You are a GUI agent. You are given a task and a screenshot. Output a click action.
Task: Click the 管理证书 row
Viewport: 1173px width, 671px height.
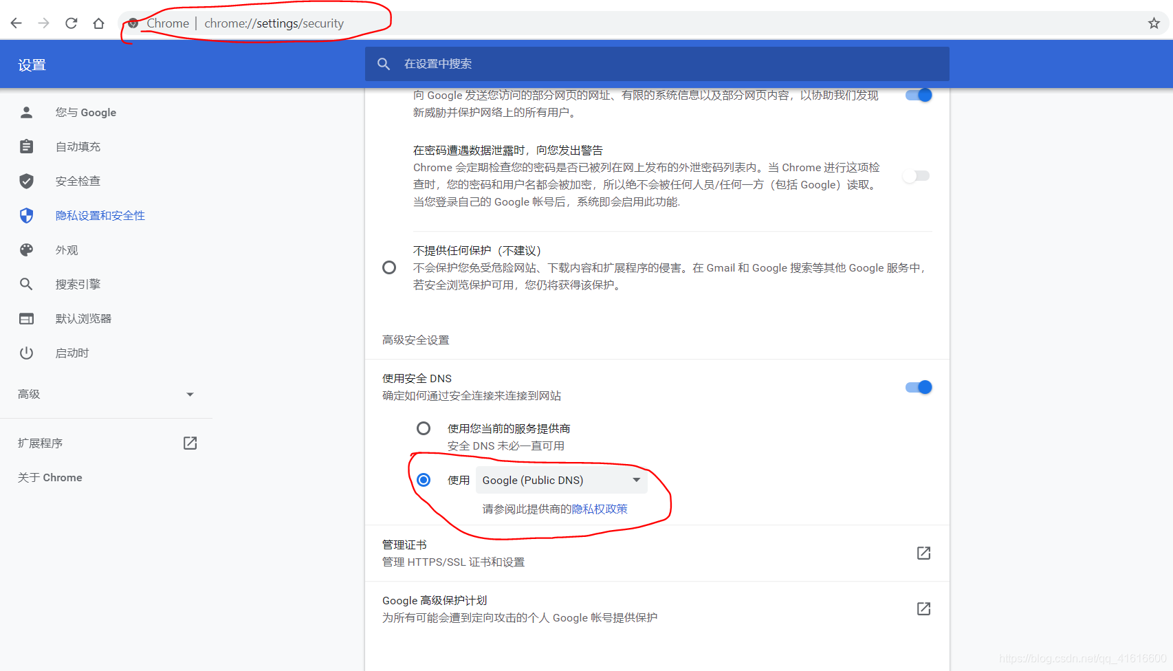tap(657, 553)
